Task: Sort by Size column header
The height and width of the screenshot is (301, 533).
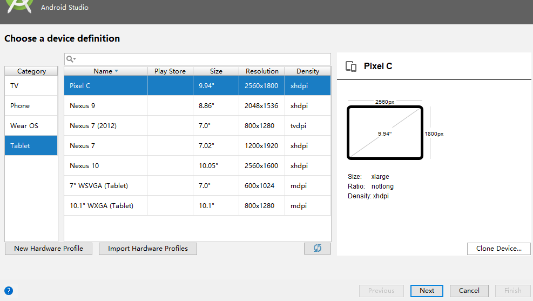Action: click(216, 71)
